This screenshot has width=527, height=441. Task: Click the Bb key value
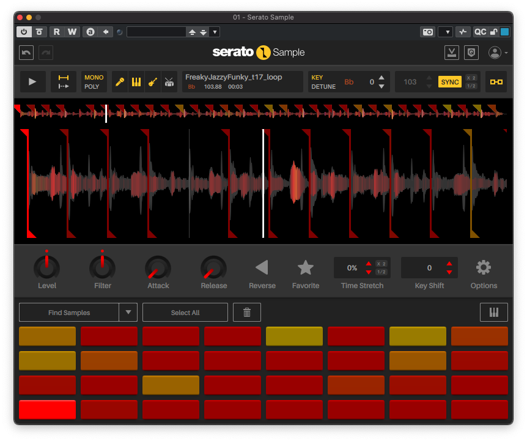(349, 82)
